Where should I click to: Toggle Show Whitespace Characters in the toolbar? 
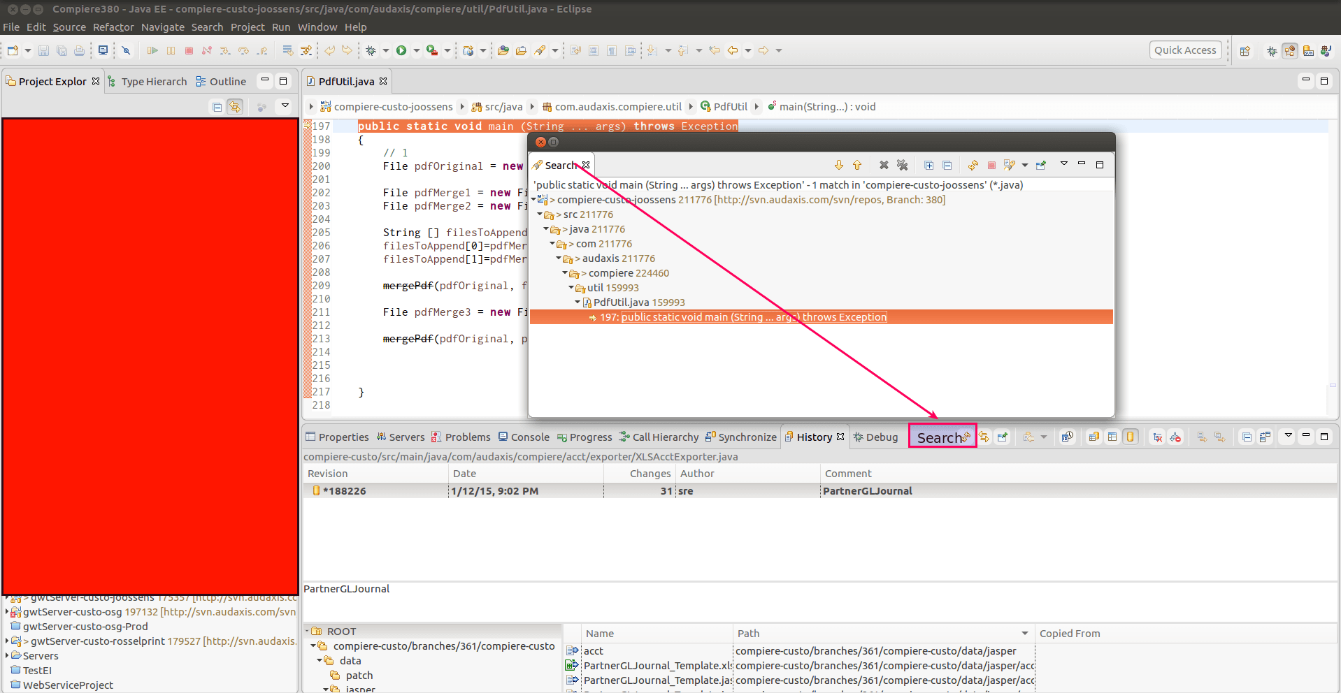tap(612, 50)
